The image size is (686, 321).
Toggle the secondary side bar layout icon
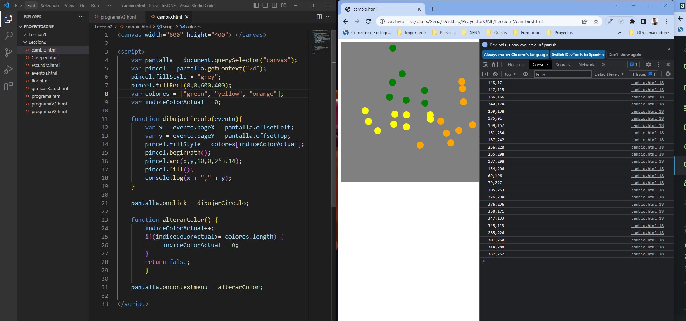(274, 5)
